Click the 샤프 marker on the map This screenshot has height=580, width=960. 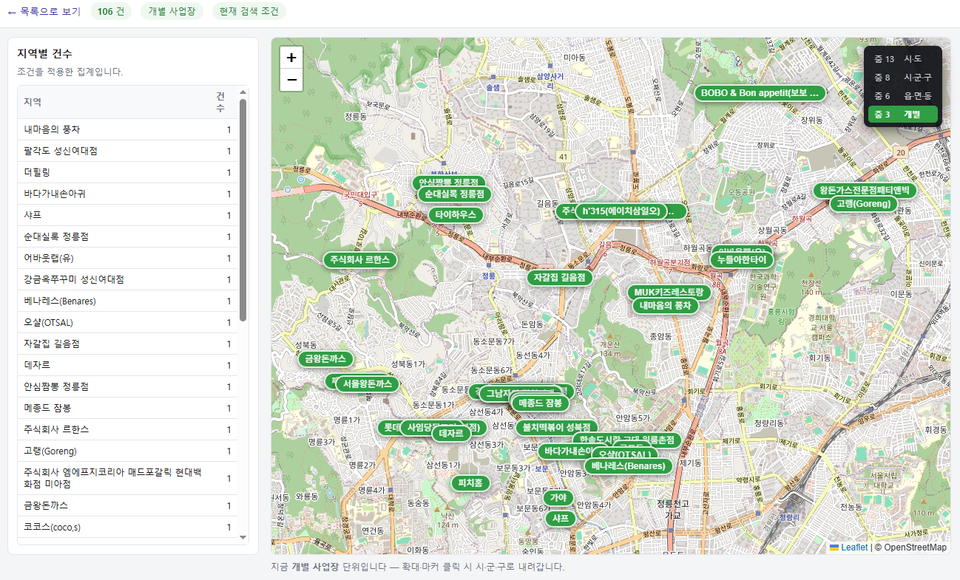pyautogui.click(x=560, y=519)
